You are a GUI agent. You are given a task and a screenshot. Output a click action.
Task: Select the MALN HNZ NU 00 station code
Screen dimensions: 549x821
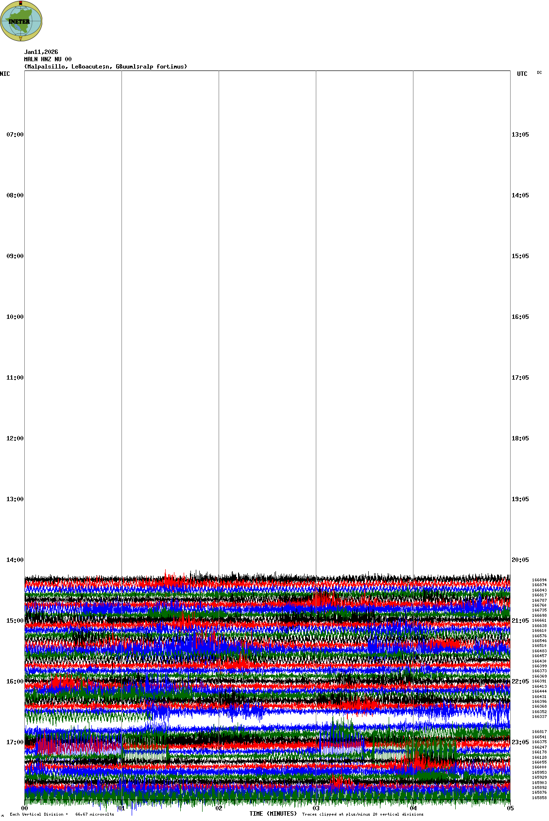click(x=48, y=59)
